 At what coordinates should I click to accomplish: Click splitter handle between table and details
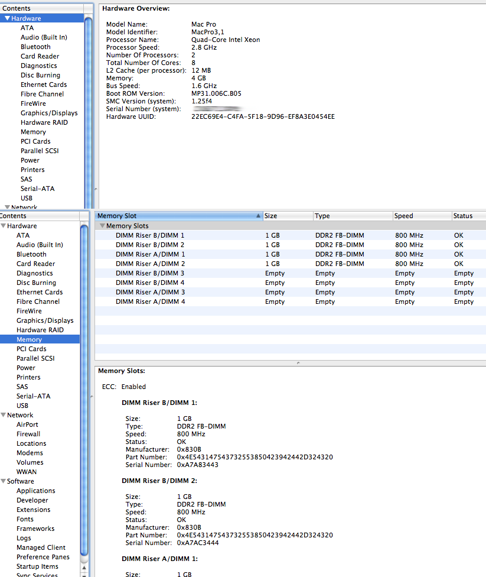[298, 363]
